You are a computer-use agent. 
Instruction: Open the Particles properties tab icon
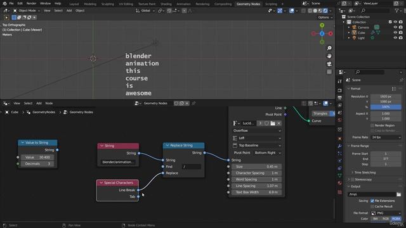point(340,153)
